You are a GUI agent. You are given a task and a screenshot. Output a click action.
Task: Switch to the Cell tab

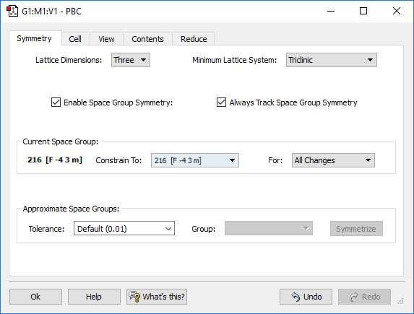coord(75,39)
